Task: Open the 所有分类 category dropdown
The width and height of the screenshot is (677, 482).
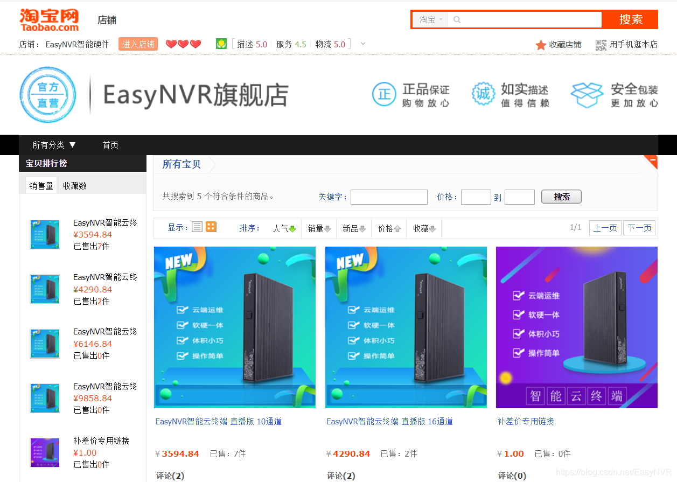Action: tap(54, 145)
